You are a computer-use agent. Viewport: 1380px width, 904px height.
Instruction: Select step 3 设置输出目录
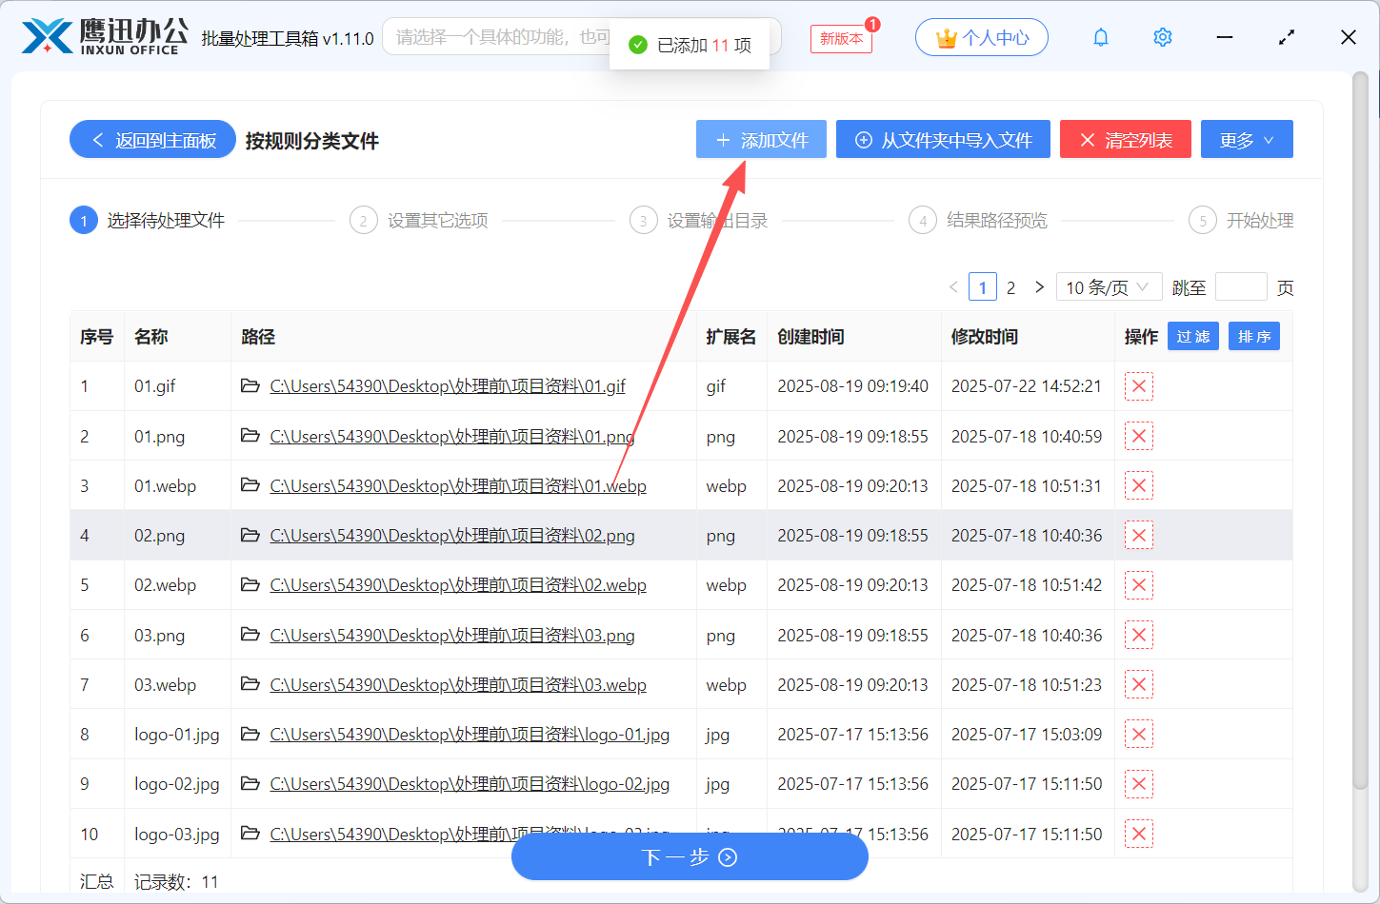699,221
